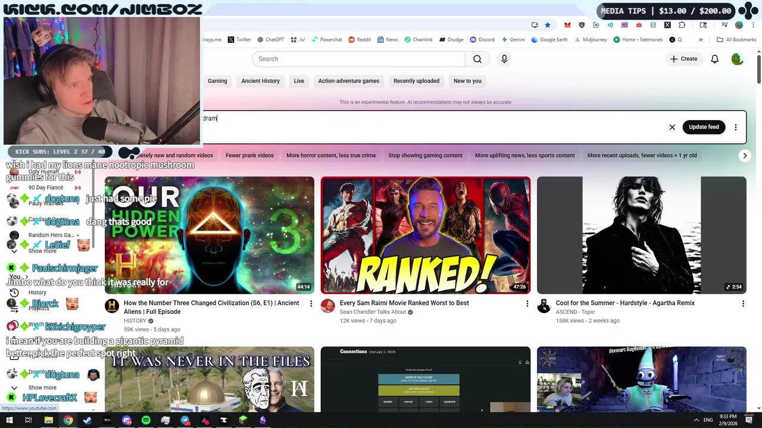This screenshot has height=428, width=762.
Task: Open Steam from the taskbar
Action: (88, 420)
